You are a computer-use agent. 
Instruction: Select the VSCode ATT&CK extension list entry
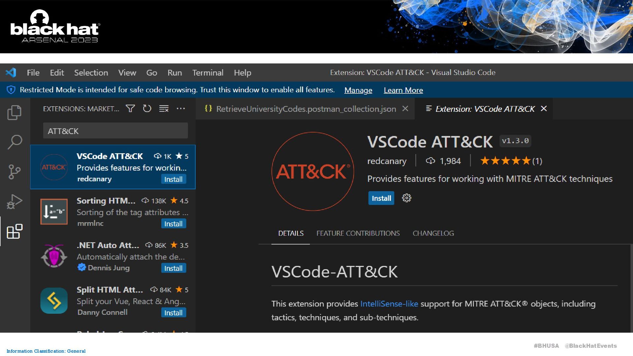(x=113, y=167)
